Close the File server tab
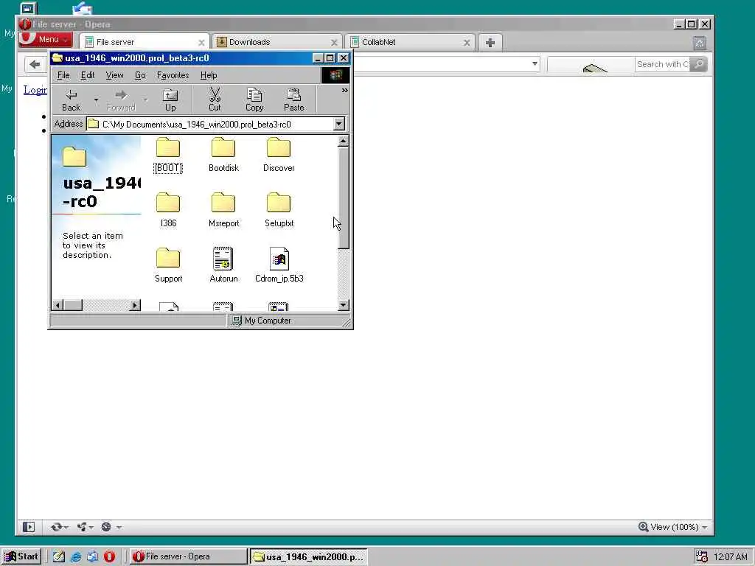The height and width of the screenshot is (566, 755). (201, 43)
